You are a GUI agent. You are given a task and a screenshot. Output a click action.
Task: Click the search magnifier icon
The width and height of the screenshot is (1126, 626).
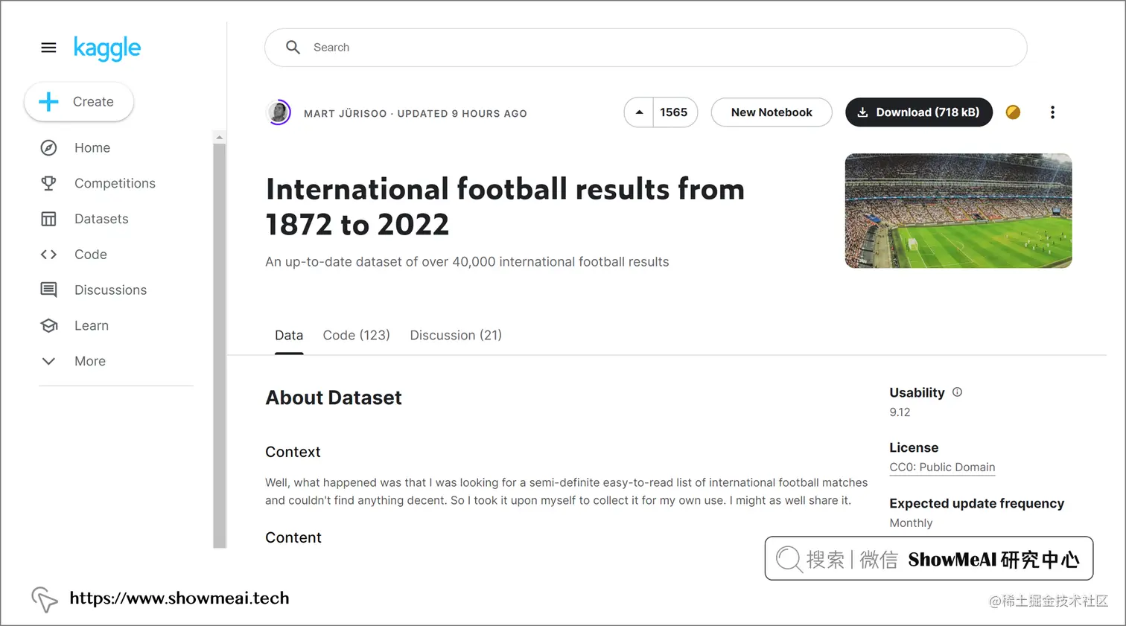pos(293,48)
